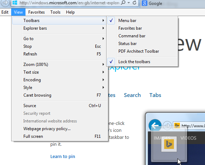Open Webpage privacy policy...

coord(60,129)
